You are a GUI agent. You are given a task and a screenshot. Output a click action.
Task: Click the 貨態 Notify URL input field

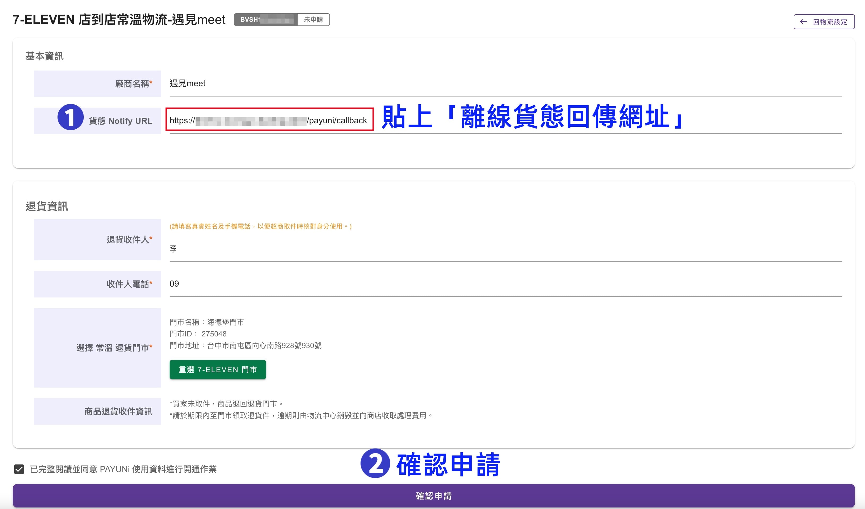(505, 121)
